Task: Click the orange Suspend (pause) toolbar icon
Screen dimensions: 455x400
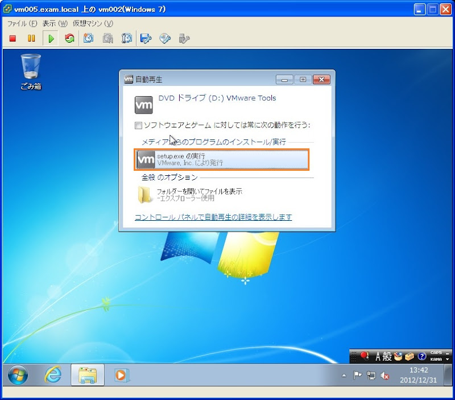Action: click(31, 38)
